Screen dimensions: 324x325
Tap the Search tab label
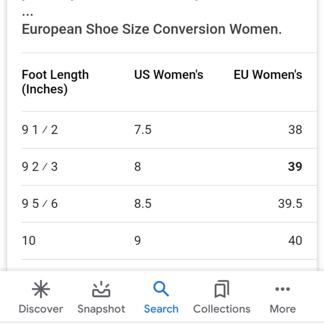coord(161,309)
